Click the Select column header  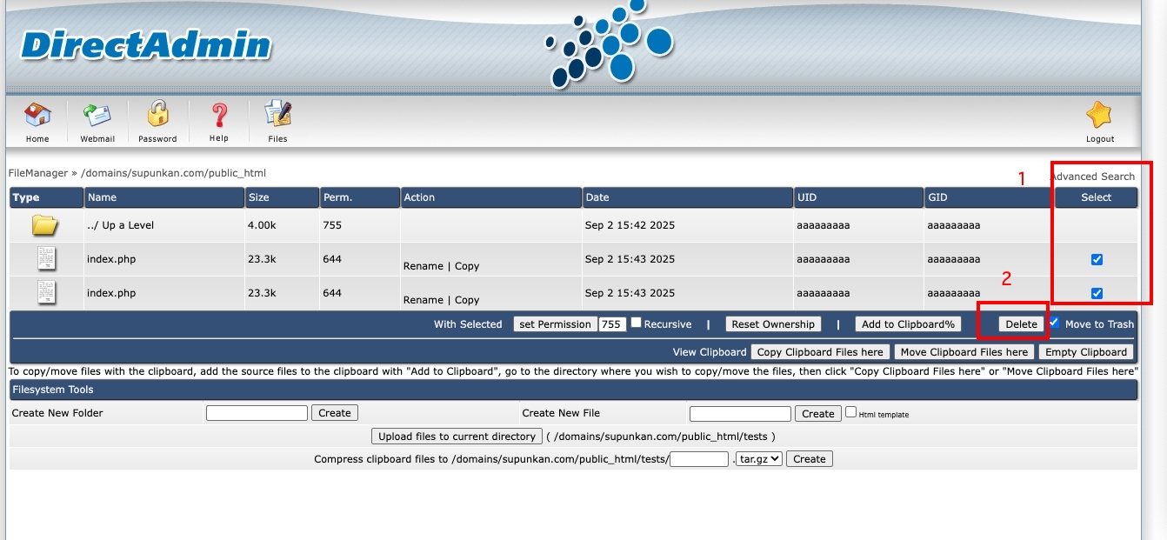[x=1096, y=197]
